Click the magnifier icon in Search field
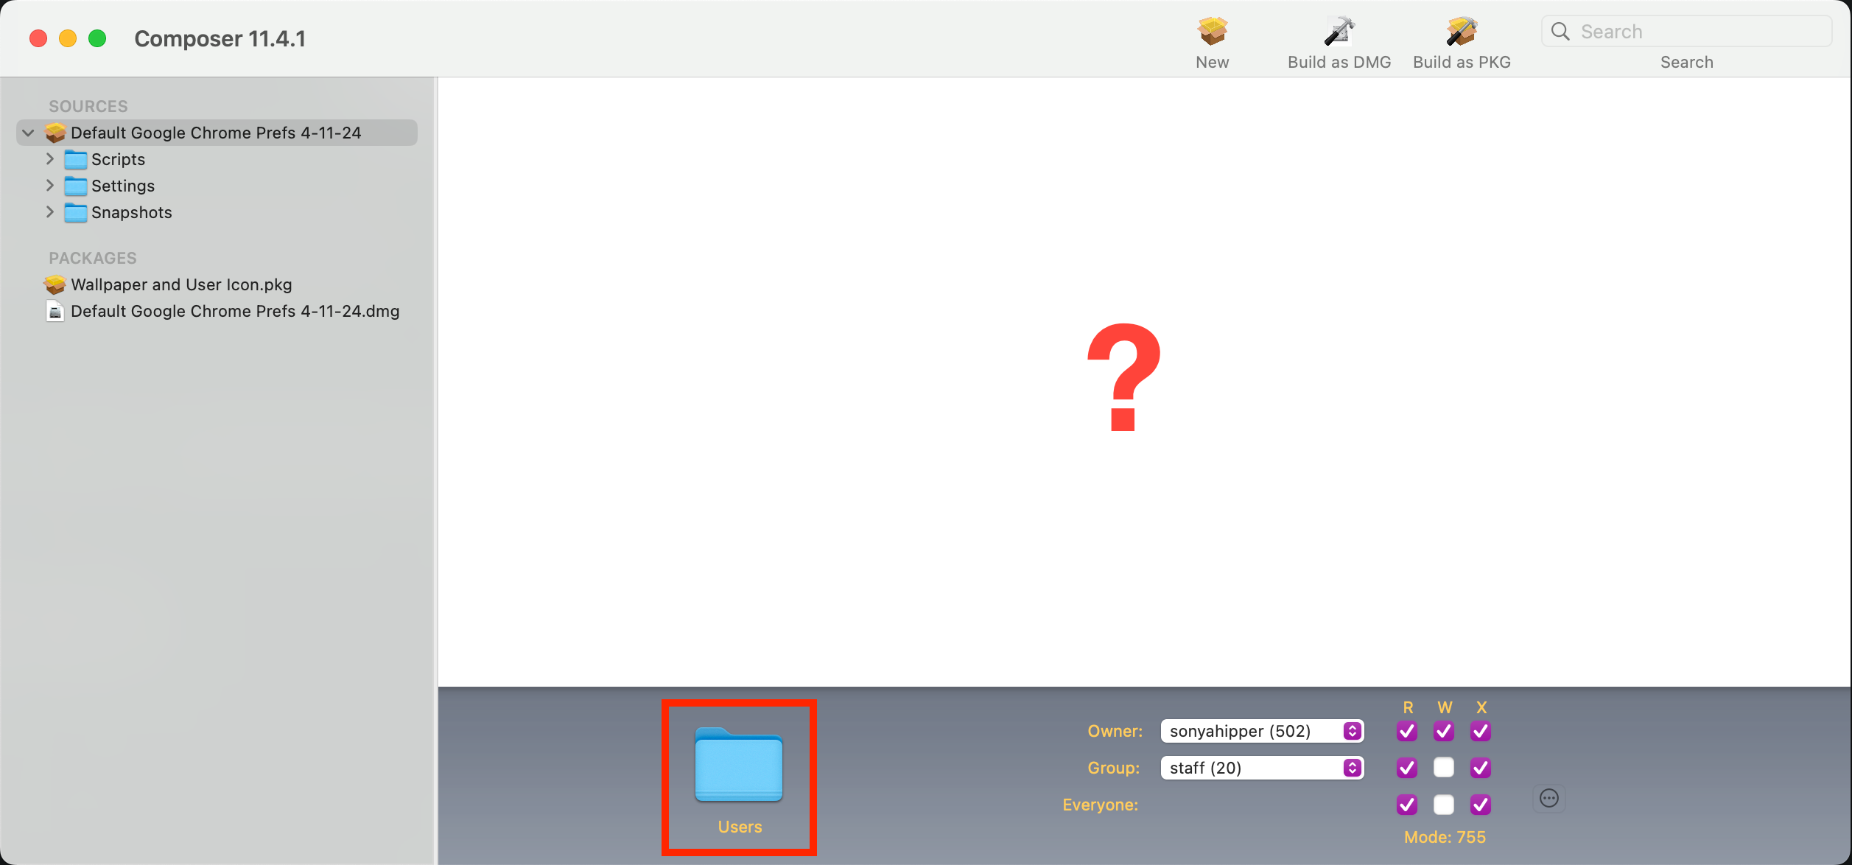Viewport: 1852px width, 865px height. click(x=1560, y=31)
